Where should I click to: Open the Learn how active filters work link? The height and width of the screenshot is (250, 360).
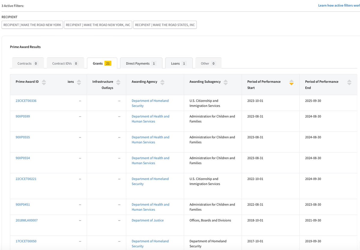click(339, 6)
